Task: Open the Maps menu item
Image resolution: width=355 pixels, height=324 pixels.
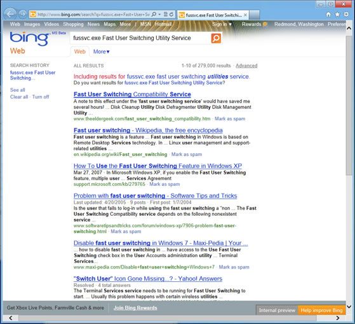Action: tap(110, 24)
